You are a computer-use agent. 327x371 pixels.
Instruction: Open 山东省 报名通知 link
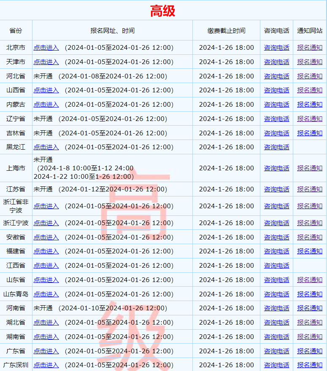tap(310, 280)
